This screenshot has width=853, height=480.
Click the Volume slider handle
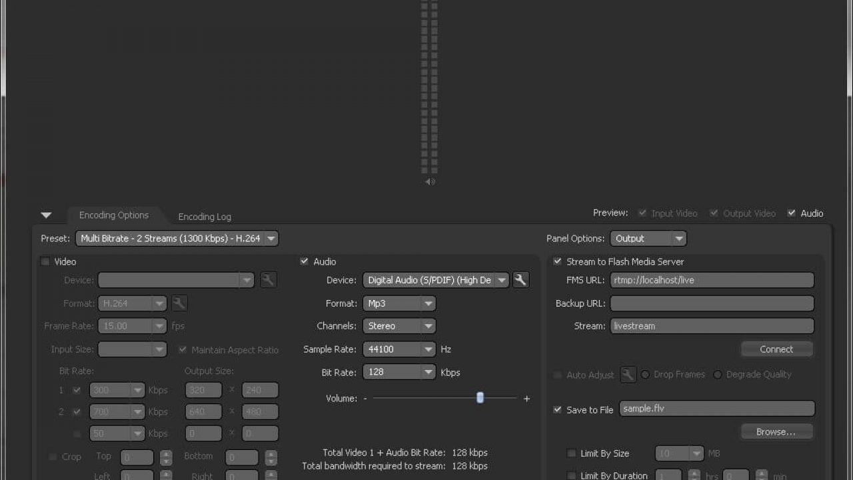[480, 398]
